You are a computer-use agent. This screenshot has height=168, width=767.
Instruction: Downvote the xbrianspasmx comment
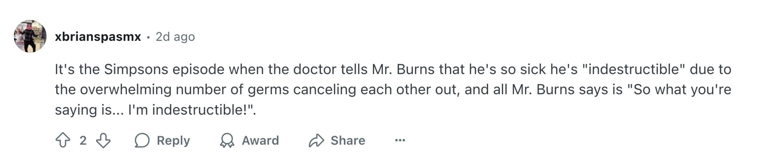pos(103,140)
